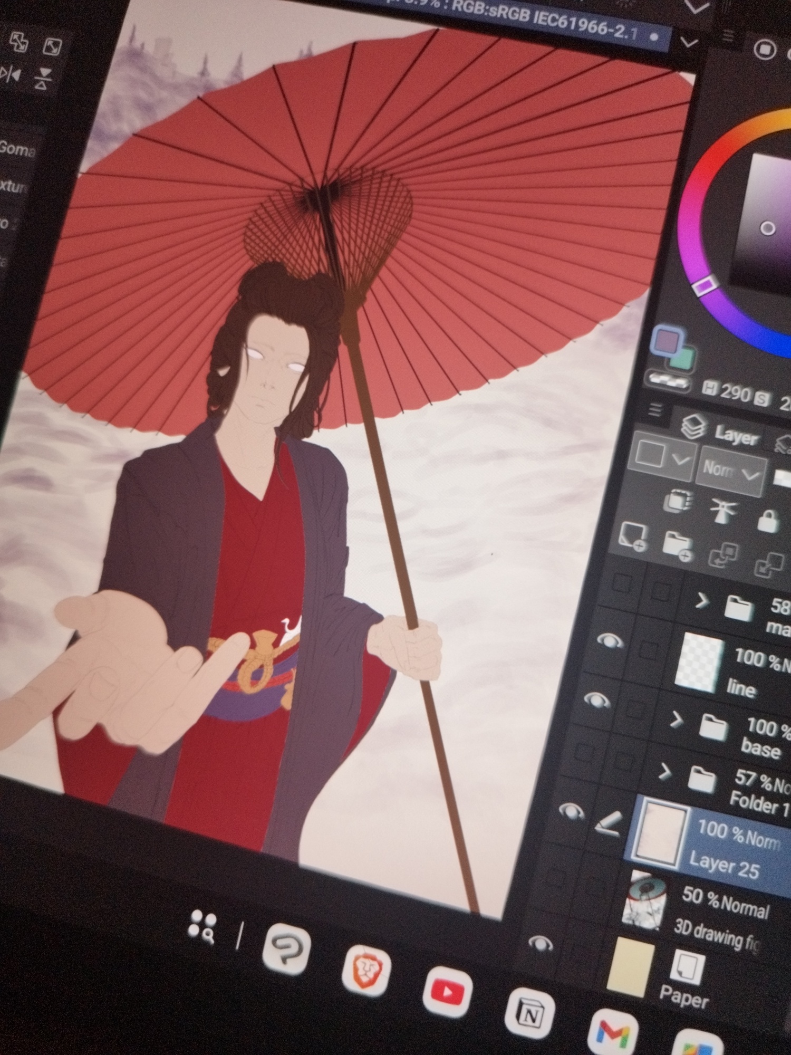
Task: Click the New Layer Folder icon
Action: [x=677, y=544]
